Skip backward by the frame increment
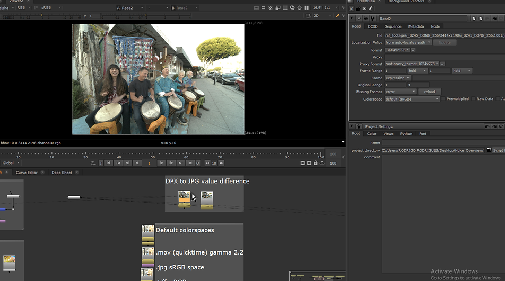This screenshot has width=505, height=281. [x=207, y=163]
